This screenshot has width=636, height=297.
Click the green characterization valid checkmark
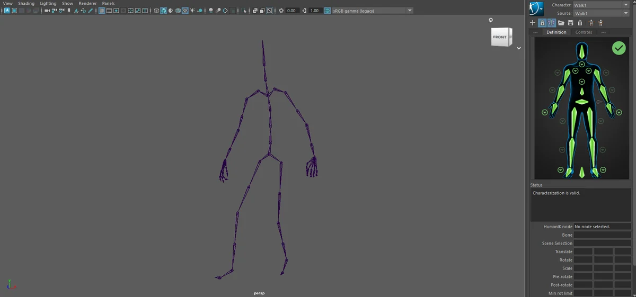(x=619, y=48)
